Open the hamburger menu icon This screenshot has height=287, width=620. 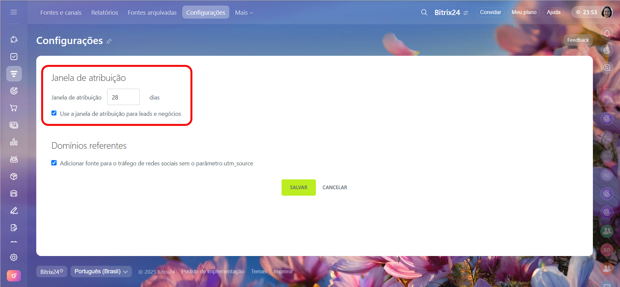pyautogui.click(x=14, y=12)
